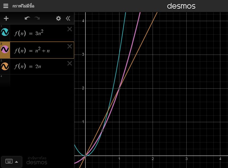Screen dimensions: 228x168
Task: Click the Desmos logo in header
Action: (181, 6)
